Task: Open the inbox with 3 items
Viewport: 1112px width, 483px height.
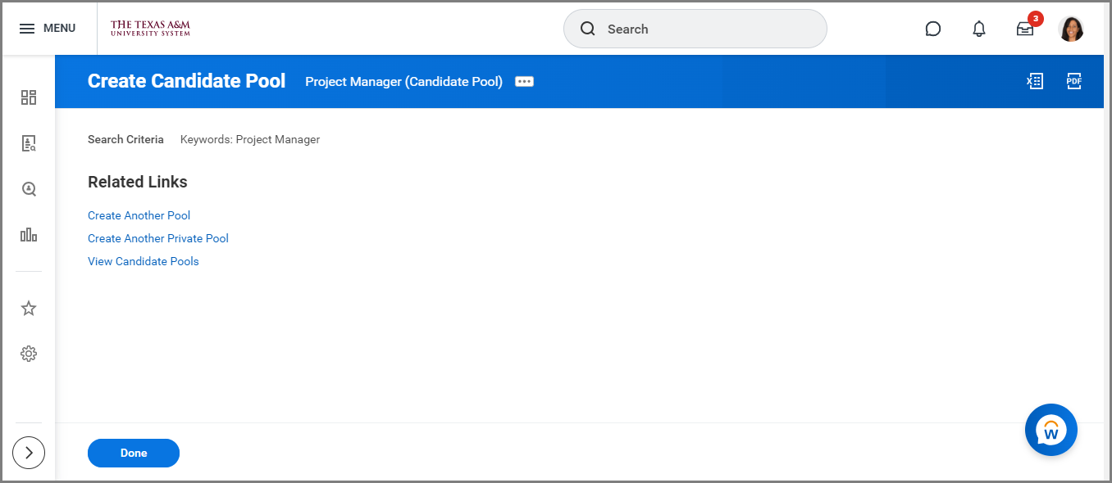Action: [1025, 29]
